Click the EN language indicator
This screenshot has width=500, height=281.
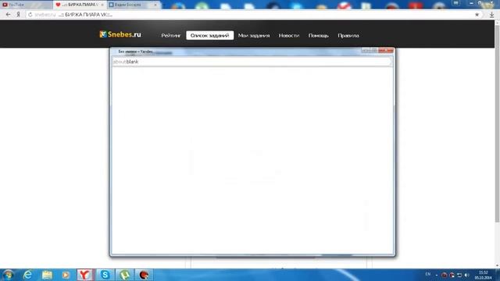point(428,274)
